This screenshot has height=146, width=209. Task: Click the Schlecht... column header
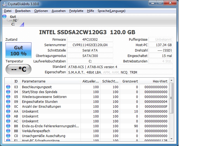[110, 81]
